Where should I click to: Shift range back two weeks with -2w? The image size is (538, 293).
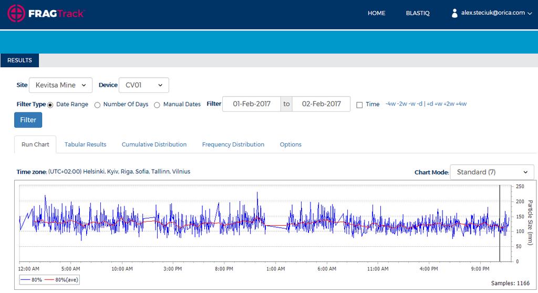(x=402, y=104)
